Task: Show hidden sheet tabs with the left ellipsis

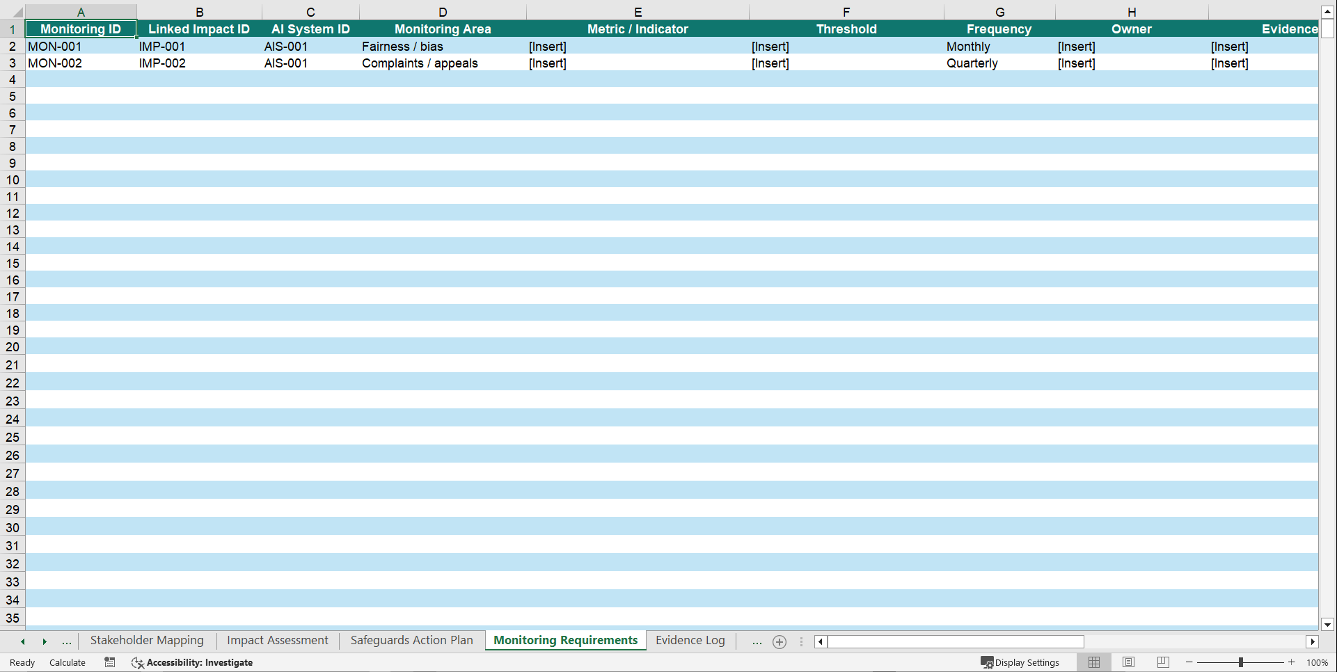Action: pyautogui.click(x=67, y=641)
